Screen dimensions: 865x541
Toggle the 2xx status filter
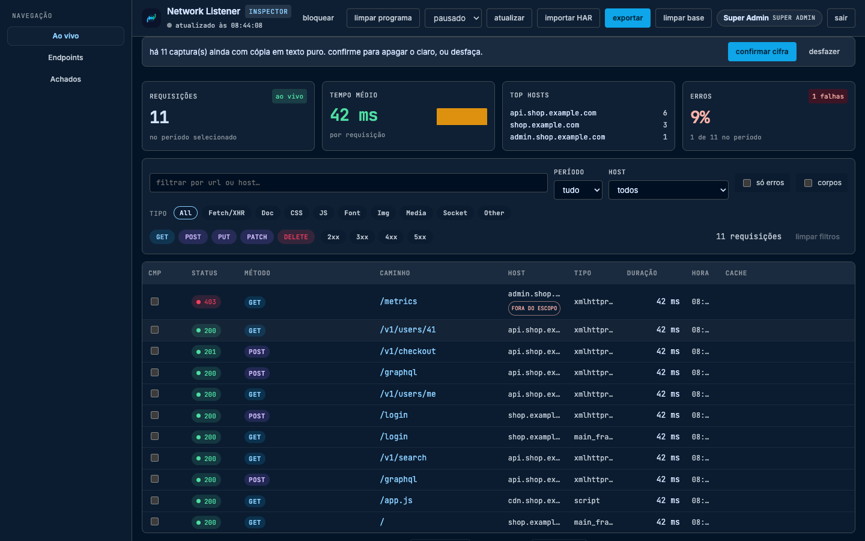(333, 237)
